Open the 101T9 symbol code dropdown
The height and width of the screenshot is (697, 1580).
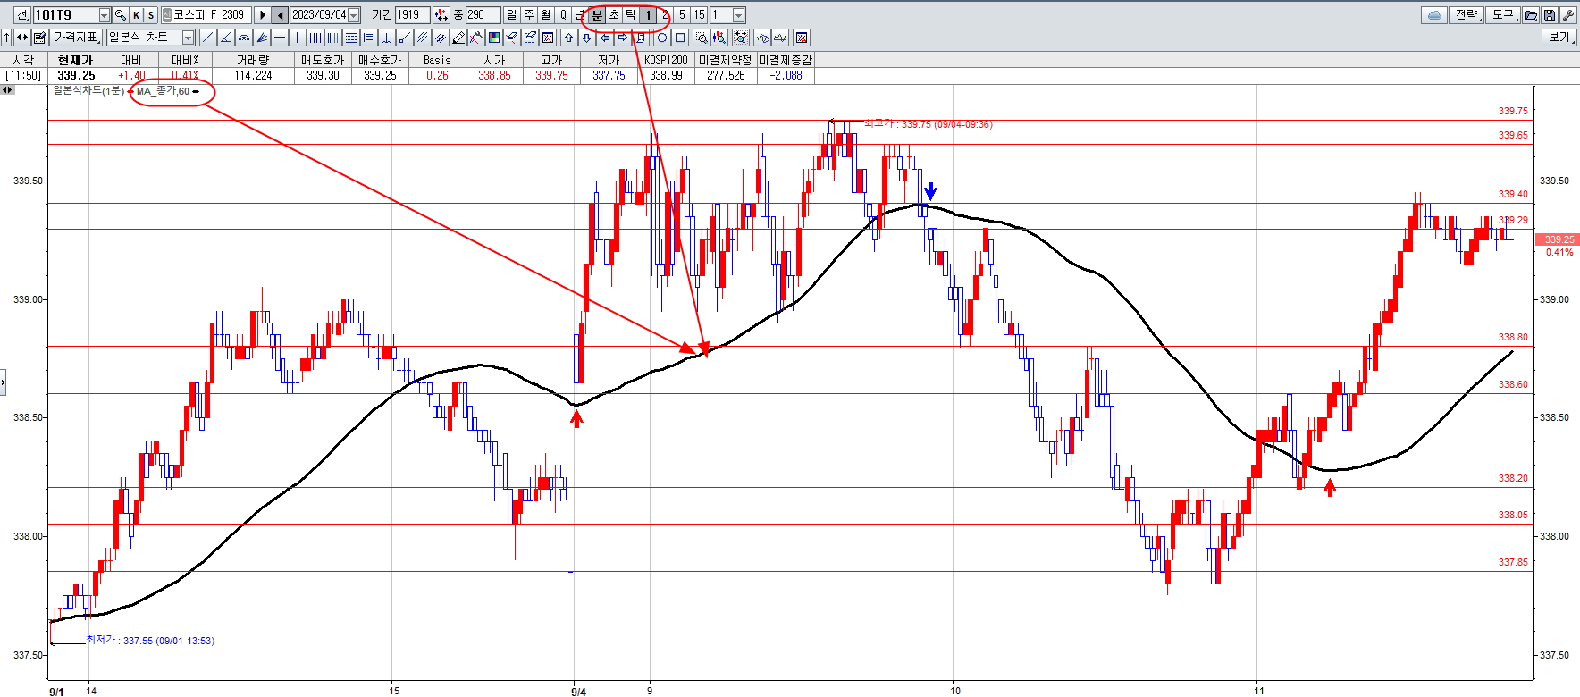point(104,15)
